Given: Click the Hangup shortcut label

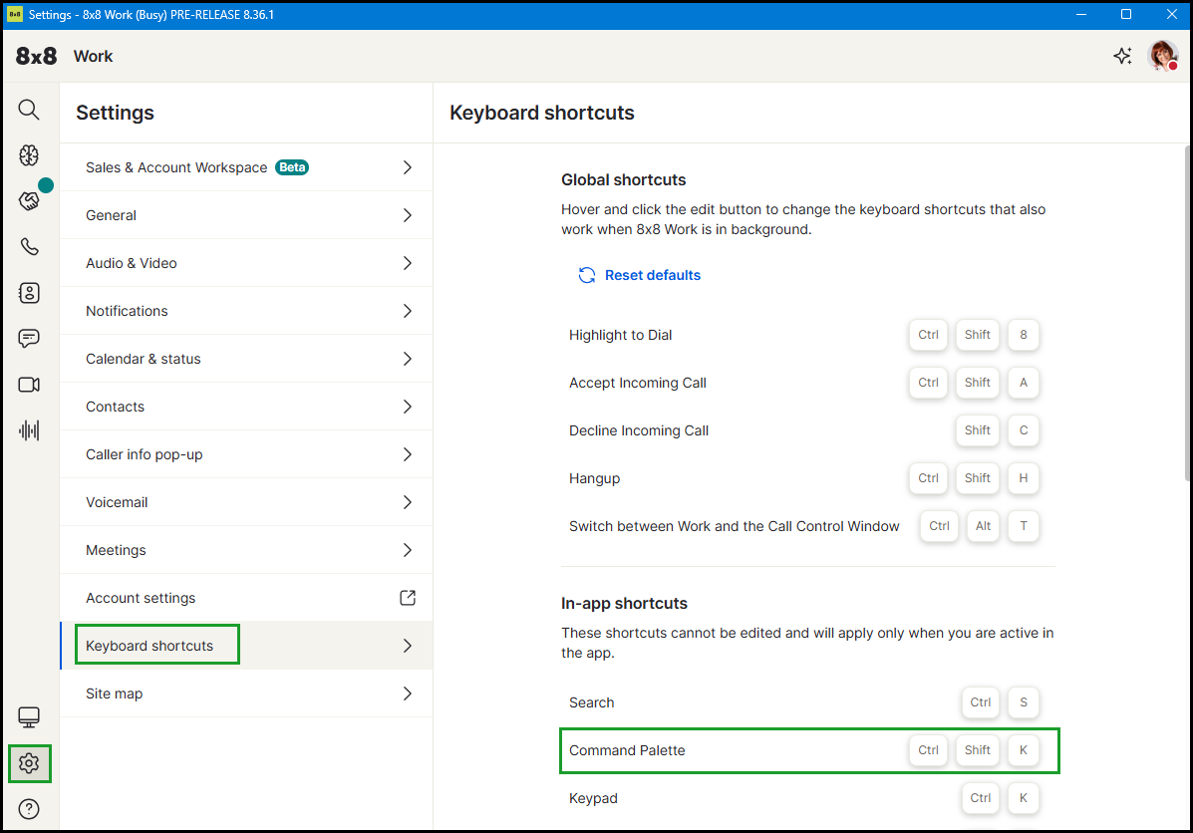Looking at the screenshot, I should 594,478.
